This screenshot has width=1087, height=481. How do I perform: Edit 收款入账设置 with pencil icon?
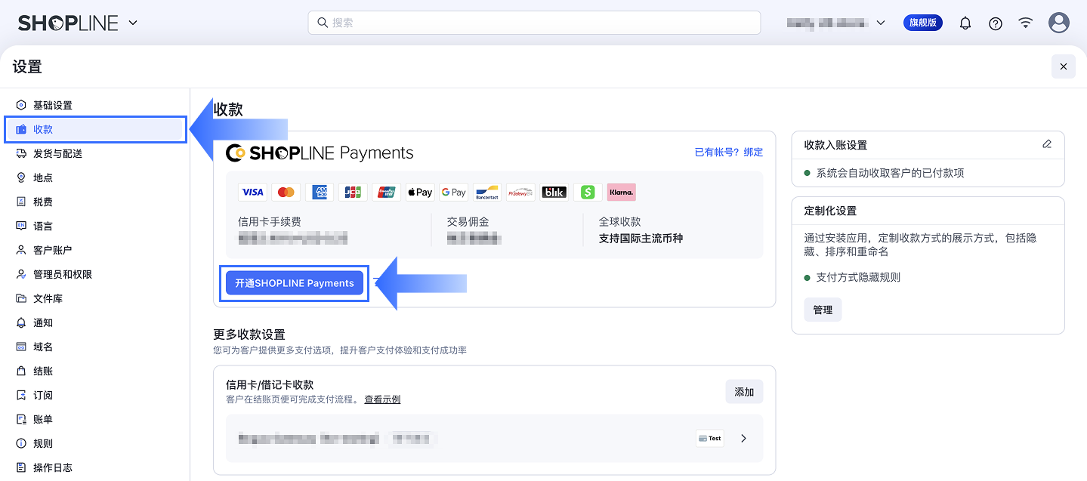pyautogui.click(x=1046, y=144)
